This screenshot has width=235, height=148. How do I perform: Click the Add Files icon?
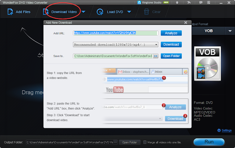[10, 12]
